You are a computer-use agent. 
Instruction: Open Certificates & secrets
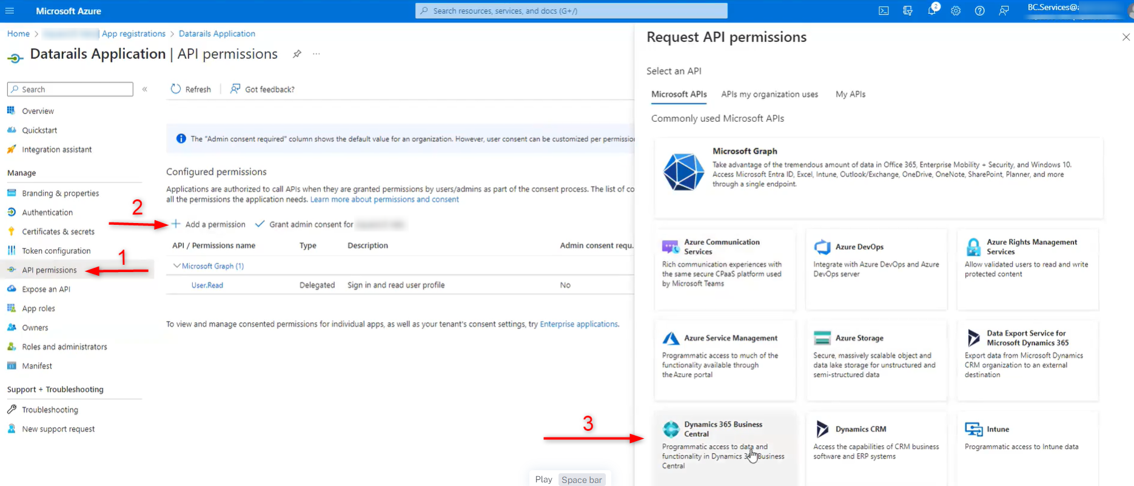pos(58,231)
